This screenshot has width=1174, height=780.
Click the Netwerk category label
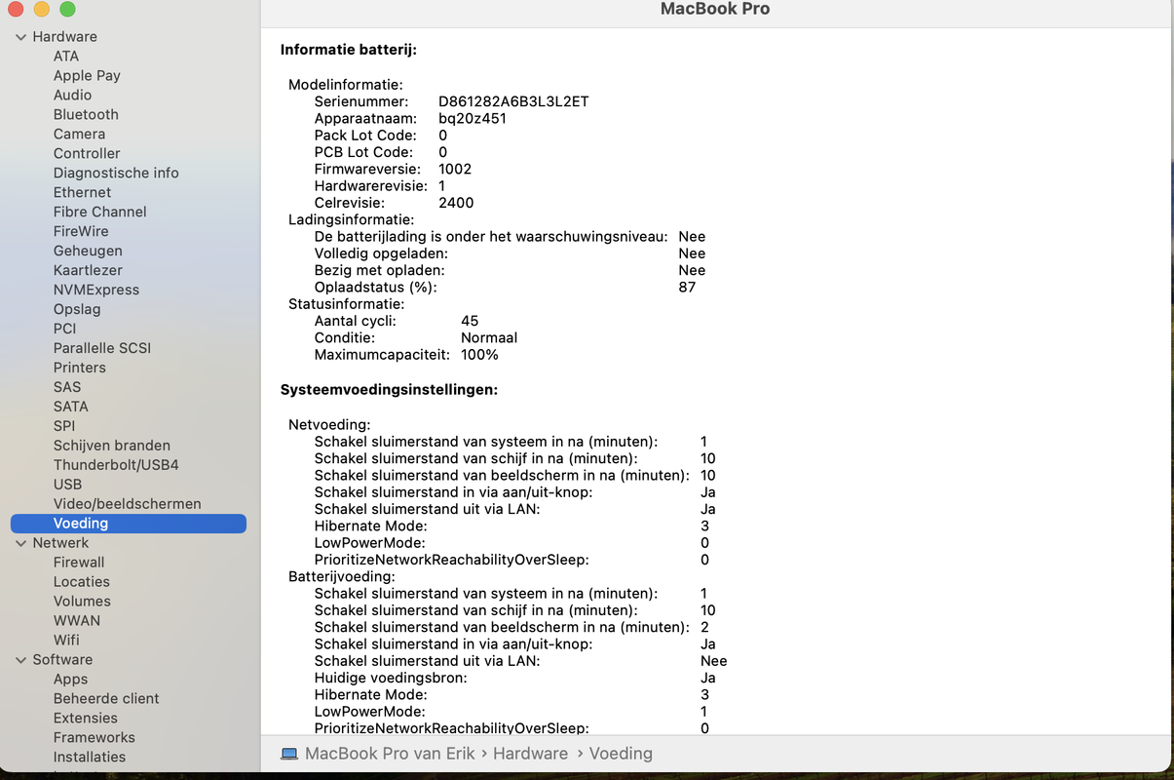pyautogui.click(x=60, y=543)
